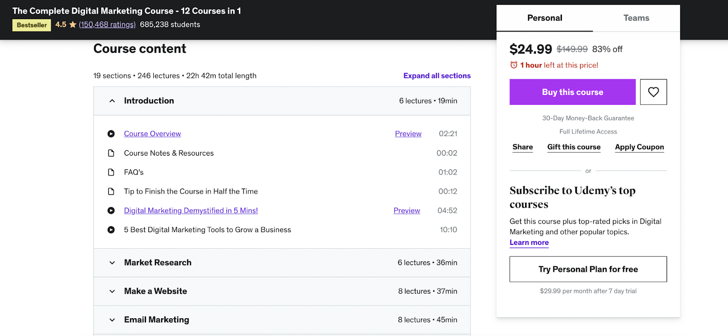728x336 pixels.
Task: Click document icon beside Course Notes & Resources
Action: tap(111, 153)
